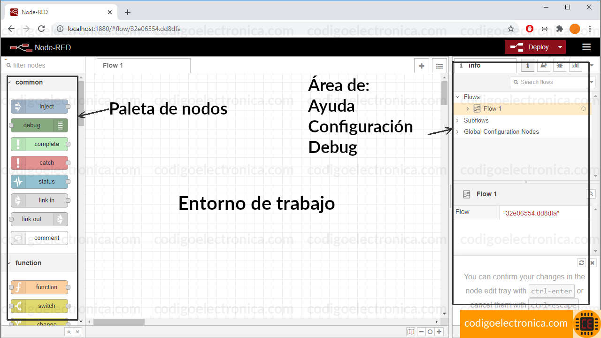This screenshot has height=338, width=601.
Task: Select the link in node
Action: pyautogui.click(x=39, y=200)
